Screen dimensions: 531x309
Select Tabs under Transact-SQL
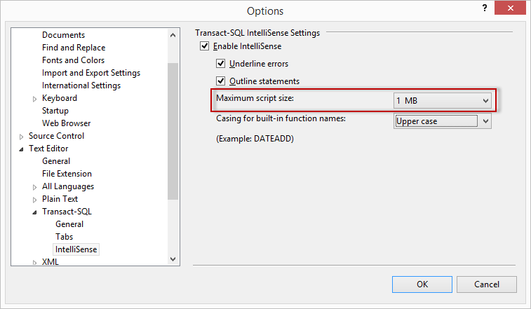click(x=64, y=237)
